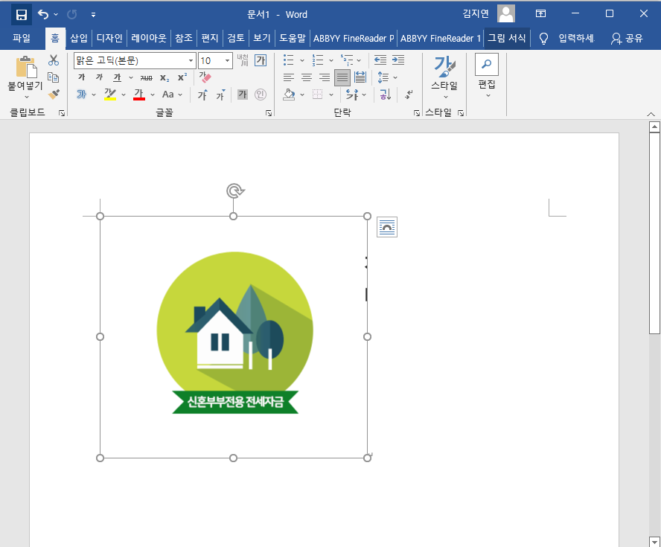
Task: Toggle justify alignment
Action: [x=342, y=77]
